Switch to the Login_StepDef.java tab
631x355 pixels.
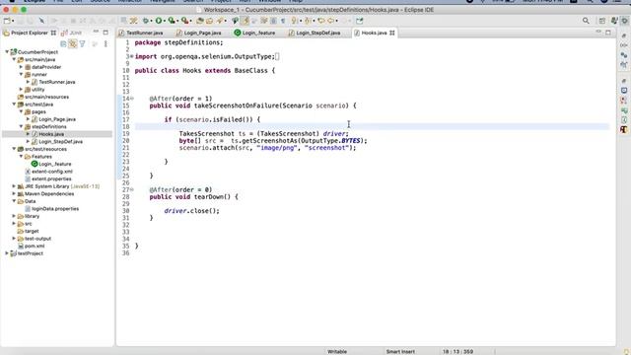pos(315,33)
